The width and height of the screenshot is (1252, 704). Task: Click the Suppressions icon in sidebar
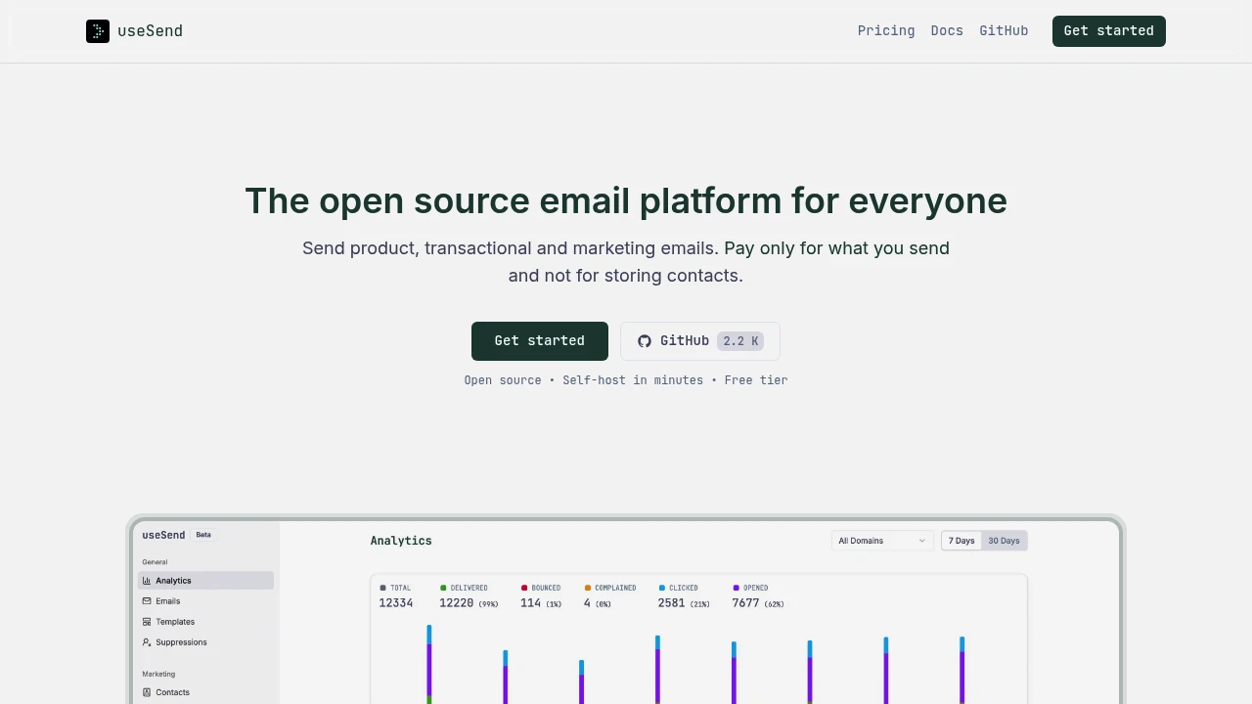click(x=147, y=642)
